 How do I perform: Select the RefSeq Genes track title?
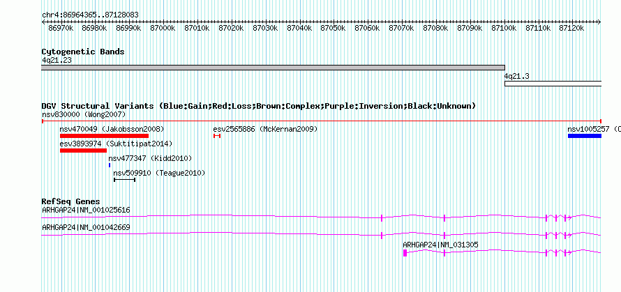(x=71, y=201)
